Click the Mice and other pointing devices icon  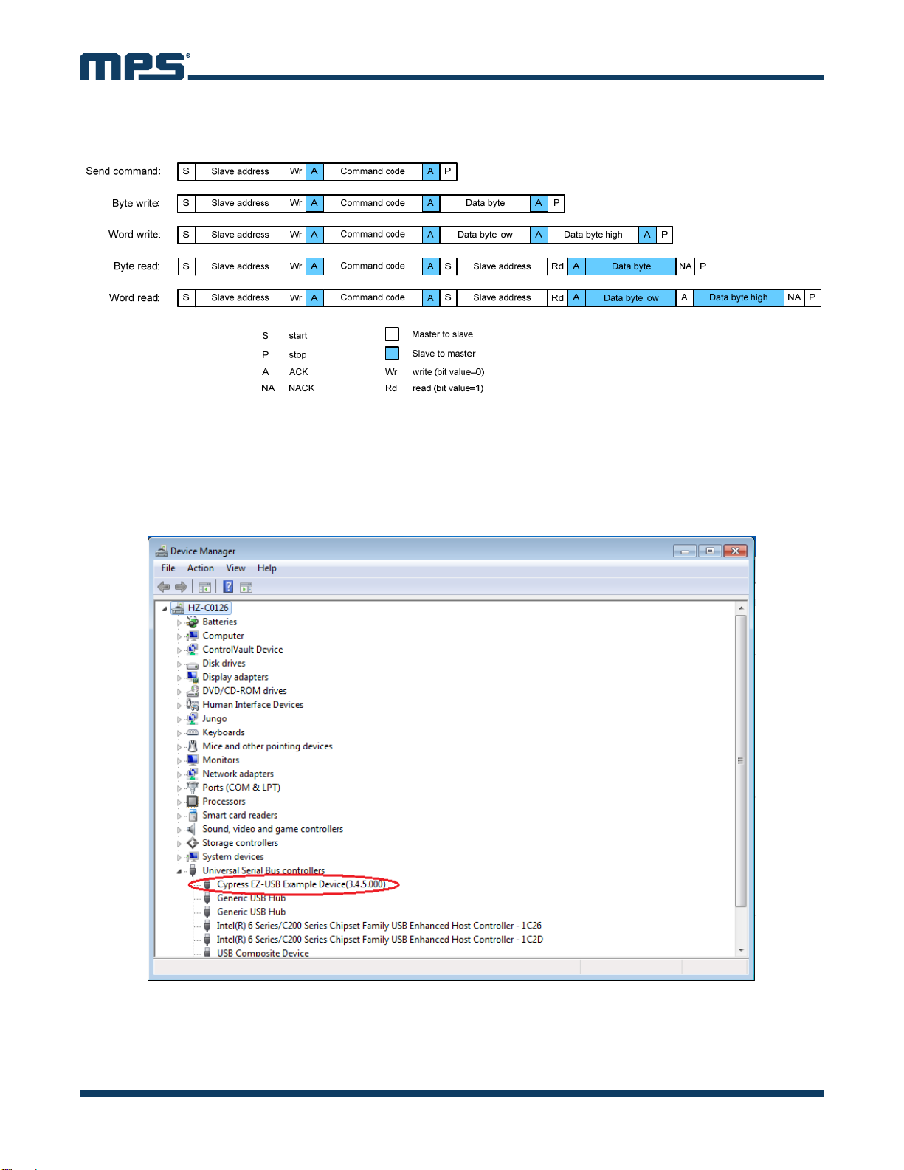[x=193, y=746]
